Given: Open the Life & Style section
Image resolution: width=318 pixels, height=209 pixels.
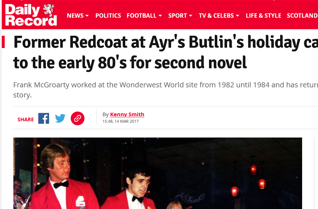Looking at the screenshot, I should tap(263, 16).
